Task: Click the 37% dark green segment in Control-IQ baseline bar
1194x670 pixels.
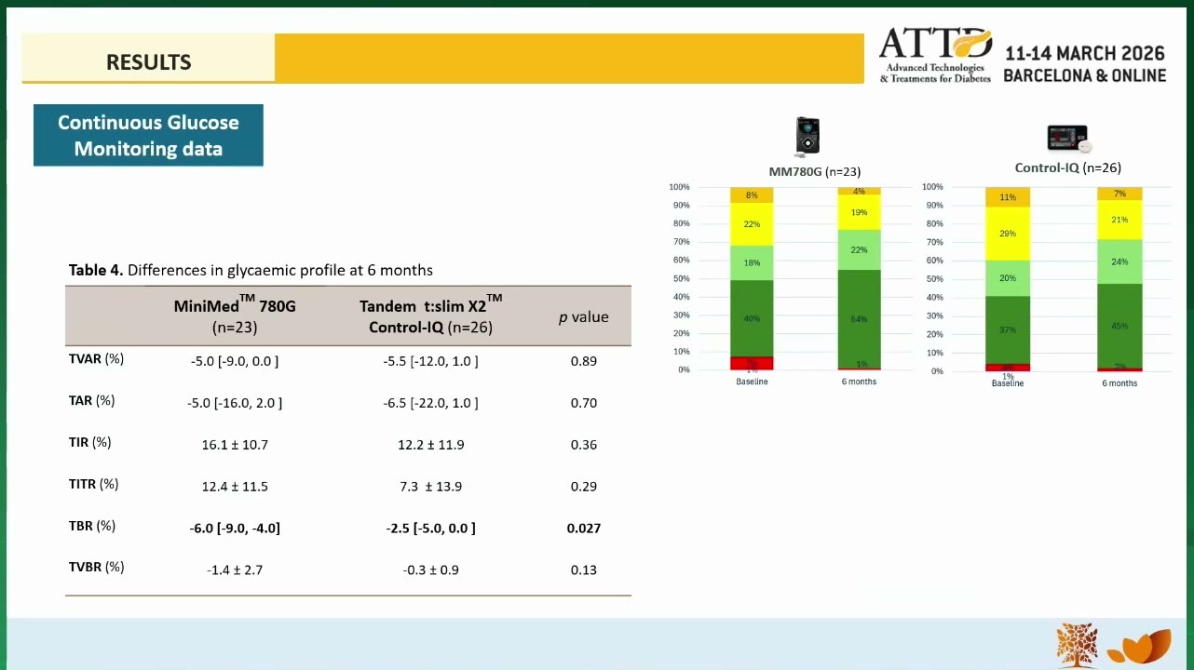Action: pyautogui.click(x=1008, y=330)
